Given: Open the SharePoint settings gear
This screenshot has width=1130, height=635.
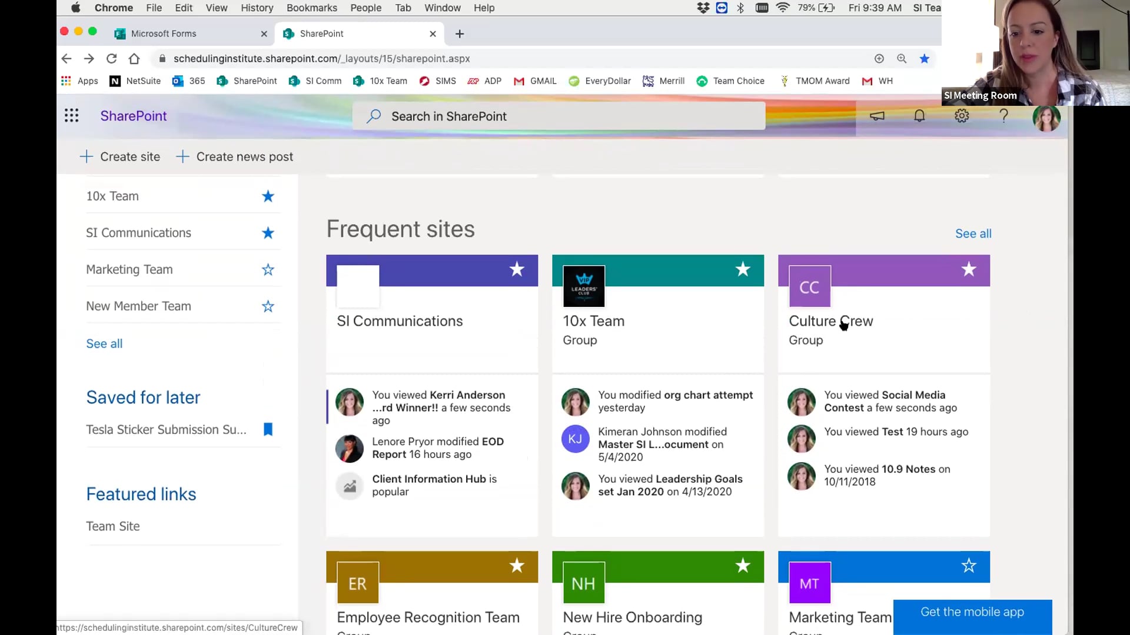Looking at the screenshot, I should point(962,116).
